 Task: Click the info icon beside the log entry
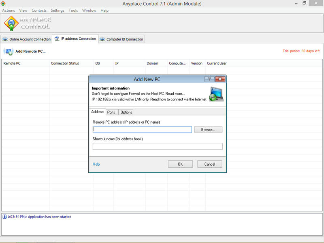pos(4,217)
